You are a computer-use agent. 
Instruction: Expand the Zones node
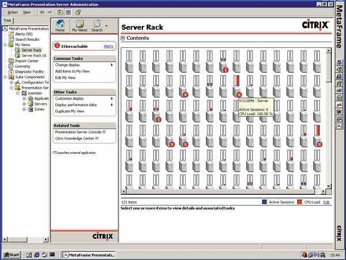tap(24, 110)
